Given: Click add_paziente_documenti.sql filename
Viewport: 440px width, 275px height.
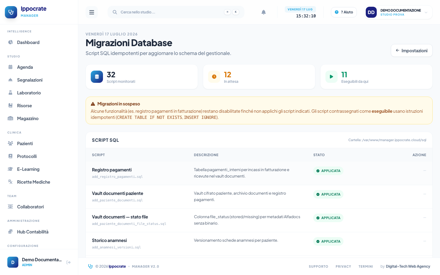Looking at the screenshot, I should tap(117, 200).
